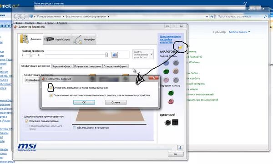Refresh the Control Panel address bar
This screenshot has height=164, width=273.
[x=212, y=16]
